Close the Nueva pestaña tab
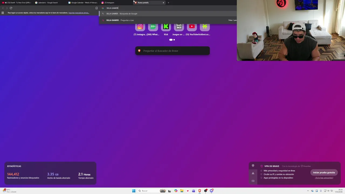This screenshot has width=345, height=194. [x=163, y=3]
